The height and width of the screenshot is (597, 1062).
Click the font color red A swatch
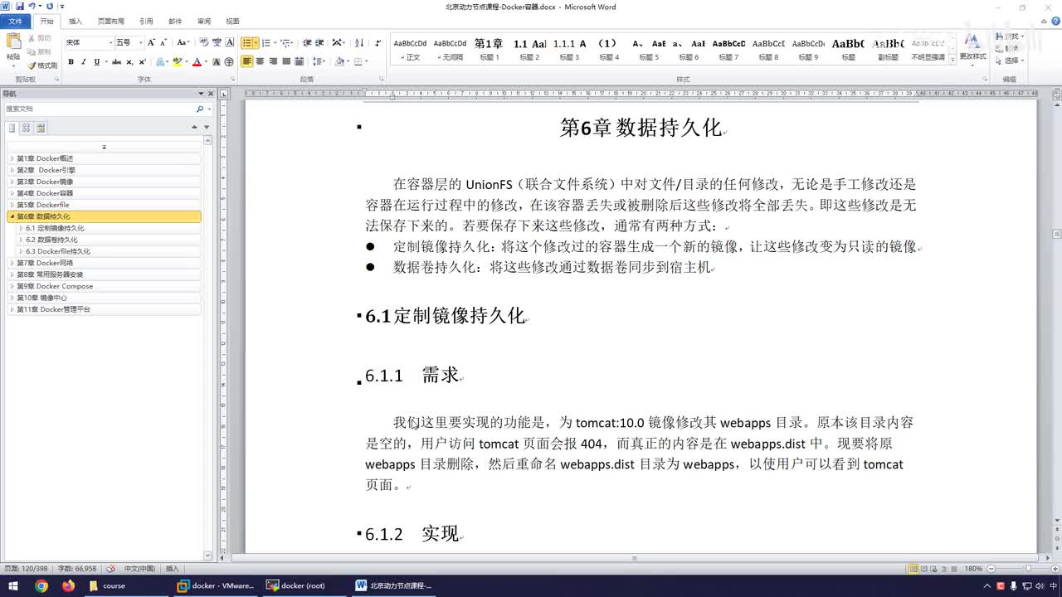click(197, 62)
